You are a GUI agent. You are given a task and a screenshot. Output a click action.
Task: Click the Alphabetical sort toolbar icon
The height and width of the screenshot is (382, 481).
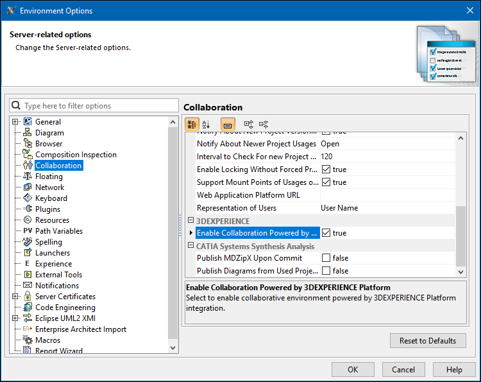(x=207, y=124)
